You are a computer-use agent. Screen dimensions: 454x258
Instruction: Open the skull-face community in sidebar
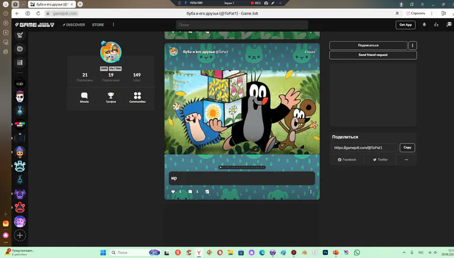click(20, 97)
